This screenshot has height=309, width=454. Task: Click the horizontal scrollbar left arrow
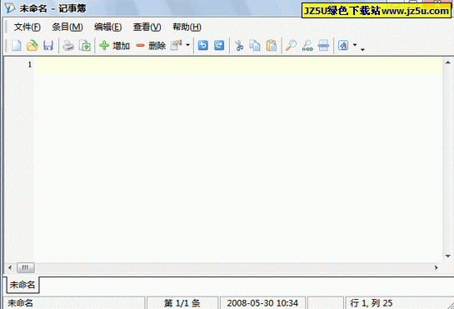pyautogui.click(x=10, y=267)
